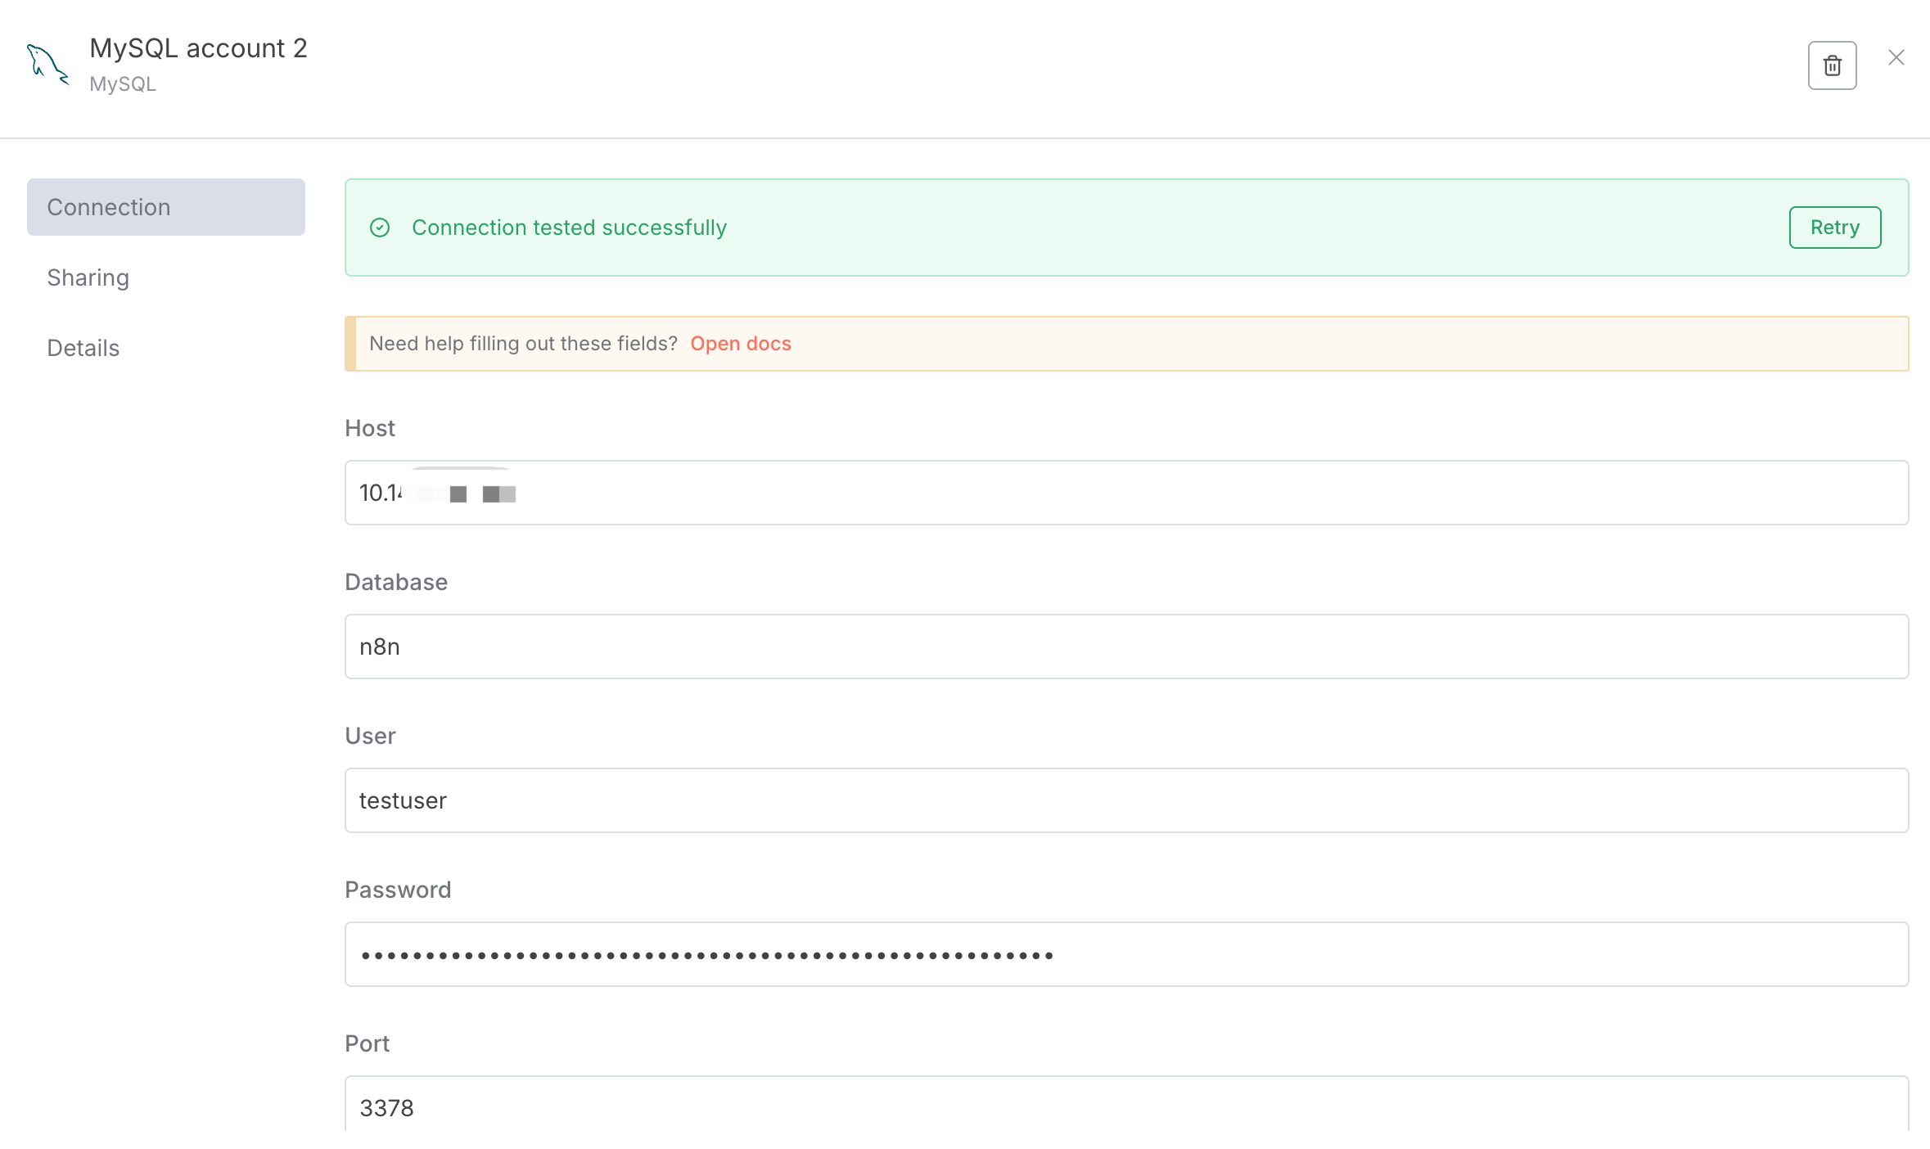This screenshot has height=1149, width=1930.
Task: Click the Port field showing 3378
Action: pos(1126,1106)
